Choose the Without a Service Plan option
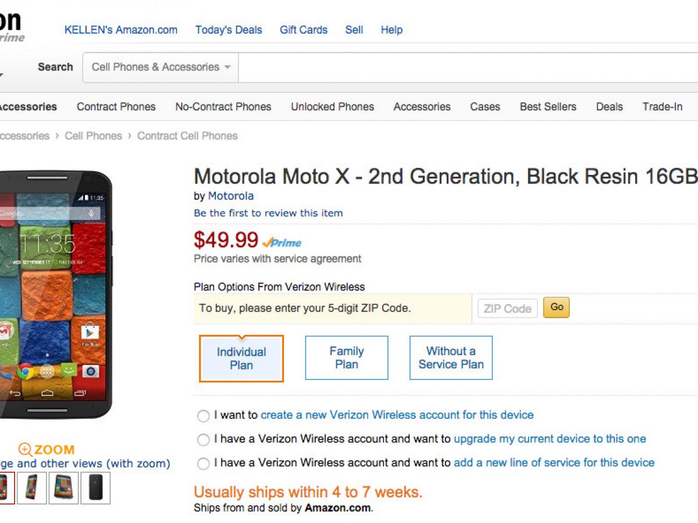 pyautogui.click(x=451, y=357)
